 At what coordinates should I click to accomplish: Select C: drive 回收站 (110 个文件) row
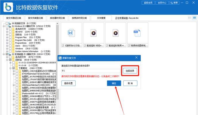[25, 34]
